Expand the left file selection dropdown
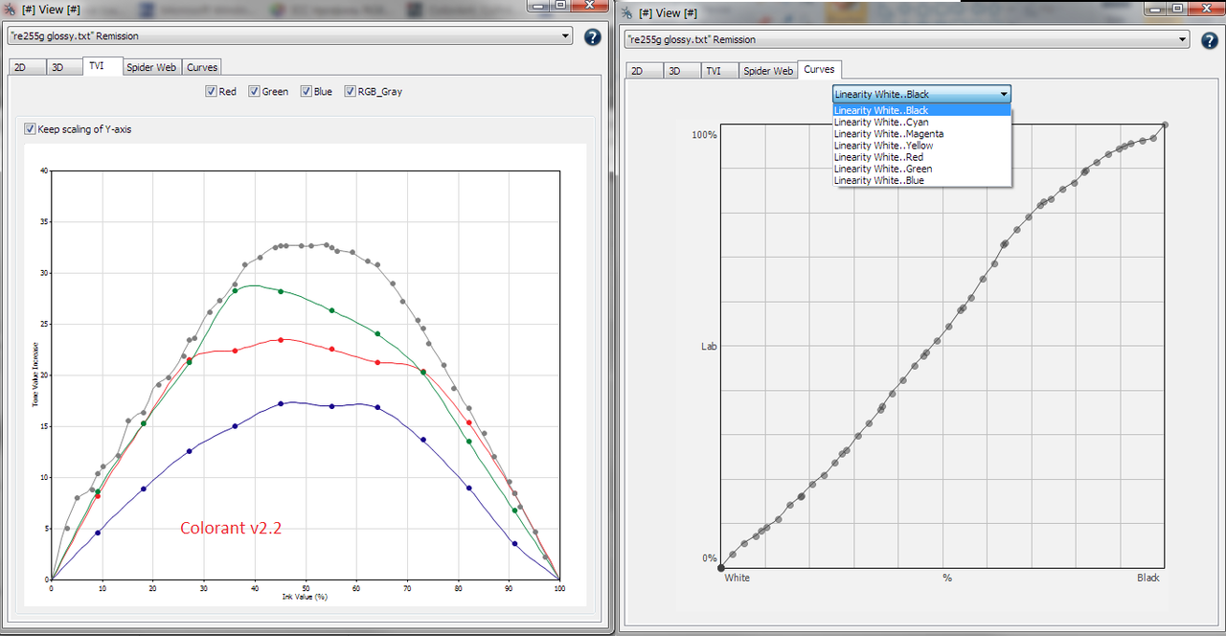The height and width of the screenshot is (636, 1226). [289, 36]
